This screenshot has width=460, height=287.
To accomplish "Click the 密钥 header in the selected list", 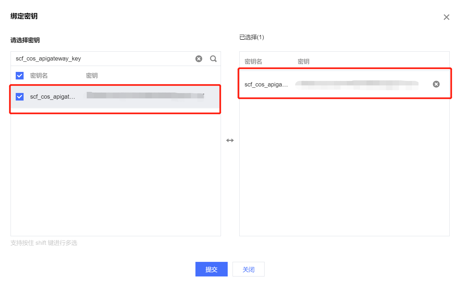I will (304, 62).
